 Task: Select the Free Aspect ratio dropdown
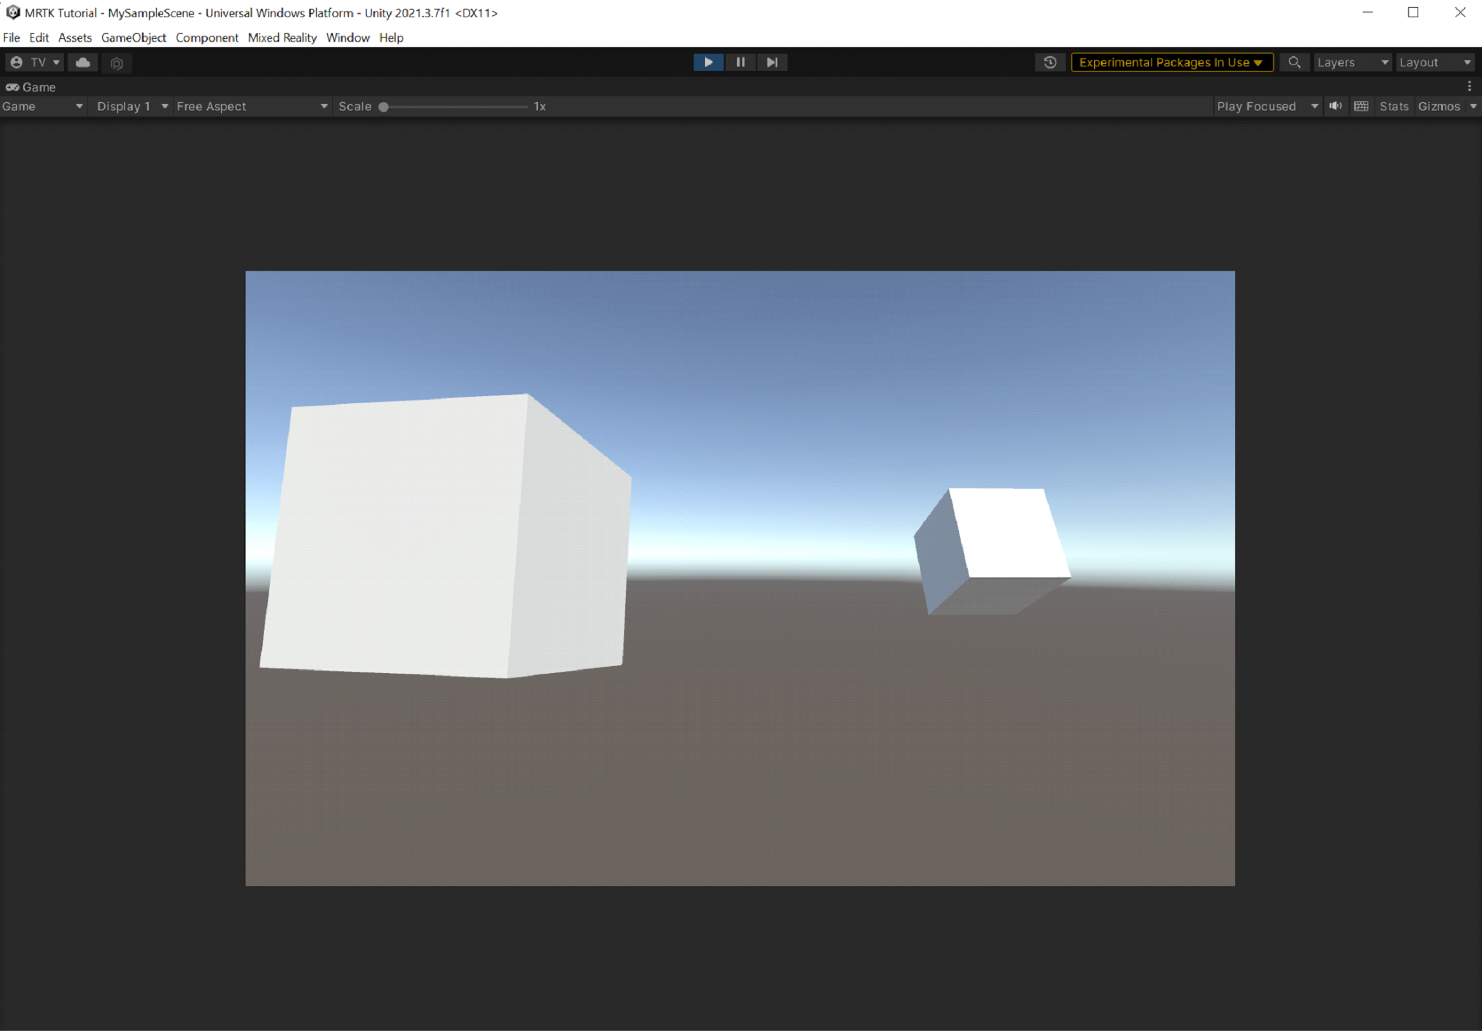pos(250,106)
